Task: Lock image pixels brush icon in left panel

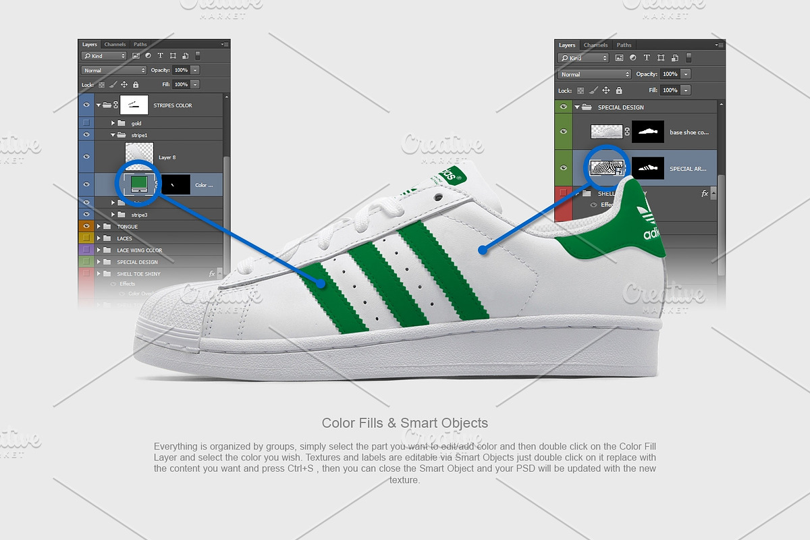Action: pos(113,85)
